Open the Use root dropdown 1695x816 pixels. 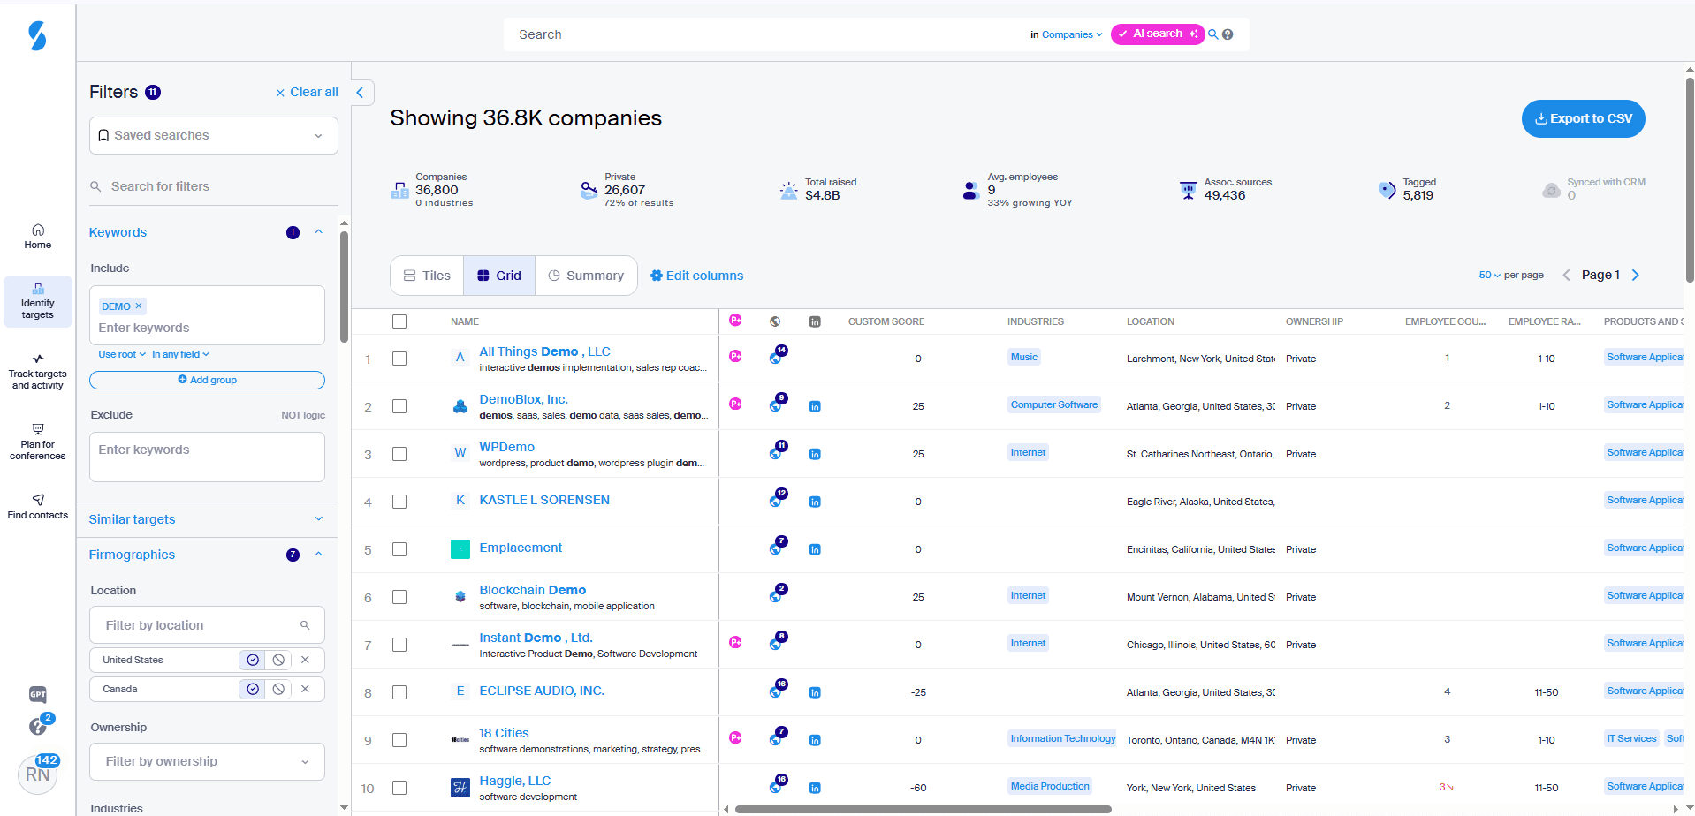coord(122,354)
